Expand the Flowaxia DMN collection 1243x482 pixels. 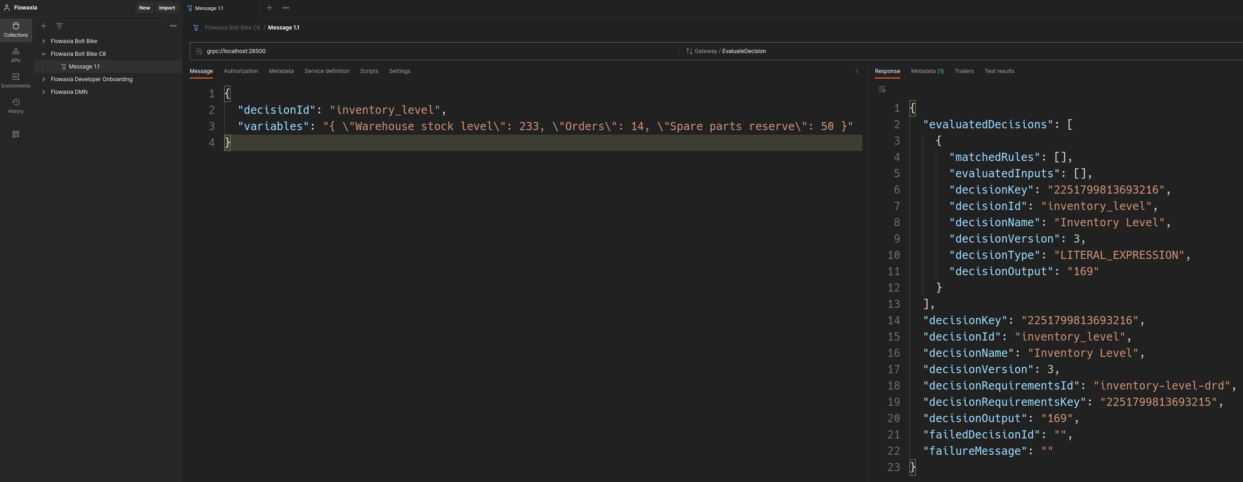[x=44, y=92]
